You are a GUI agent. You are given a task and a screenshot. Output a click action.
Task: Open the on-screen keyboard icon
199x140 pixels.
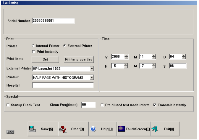[x=10, y=132]
